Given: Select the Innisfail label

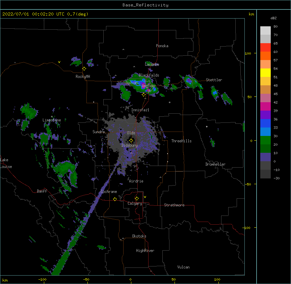Looking at the screenshot, I should 140,110.
